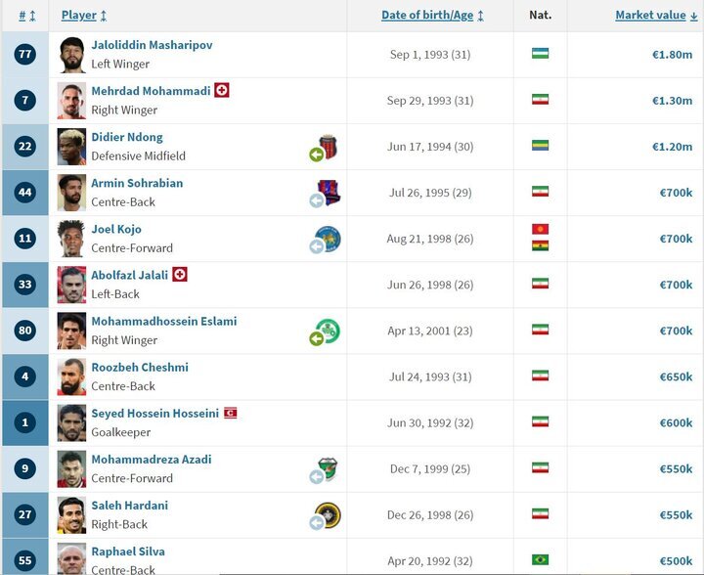Open Roozbeh Cheshmi's player profile link
The image size is (704, 575).
140,368
